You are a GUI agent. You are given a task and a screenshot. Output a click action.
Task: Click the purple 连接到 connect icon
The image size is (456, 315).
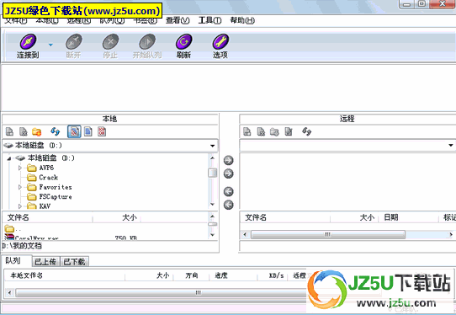29,41
